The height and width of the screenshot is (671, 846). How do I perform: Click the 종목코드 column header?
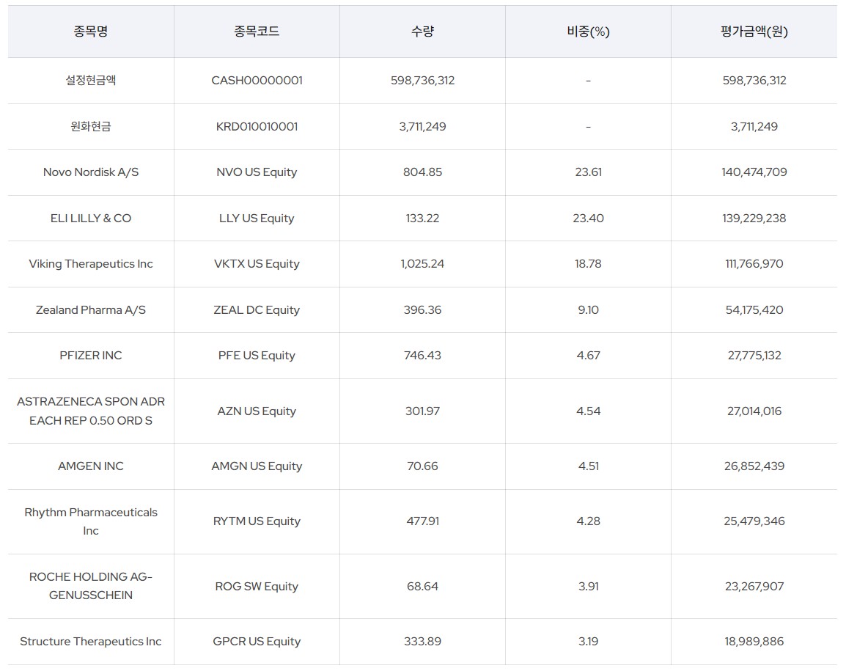(x=257, y=32)
